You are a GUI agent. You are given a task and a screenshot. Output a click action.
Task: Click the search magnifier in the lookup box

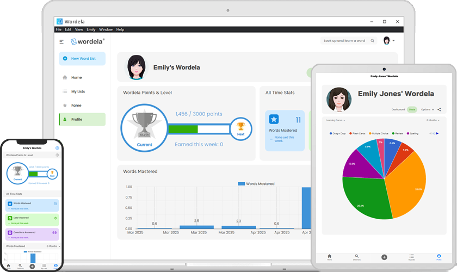point(373,41)
